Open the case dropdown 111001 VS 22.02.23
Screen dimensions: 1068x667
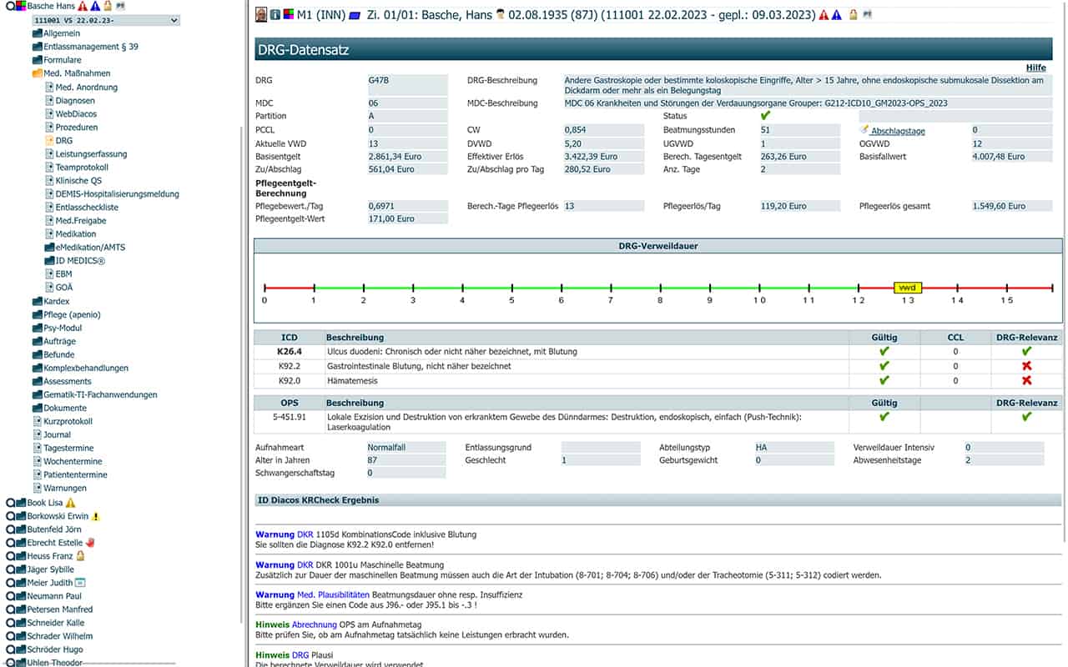click(x=105, y=20)
